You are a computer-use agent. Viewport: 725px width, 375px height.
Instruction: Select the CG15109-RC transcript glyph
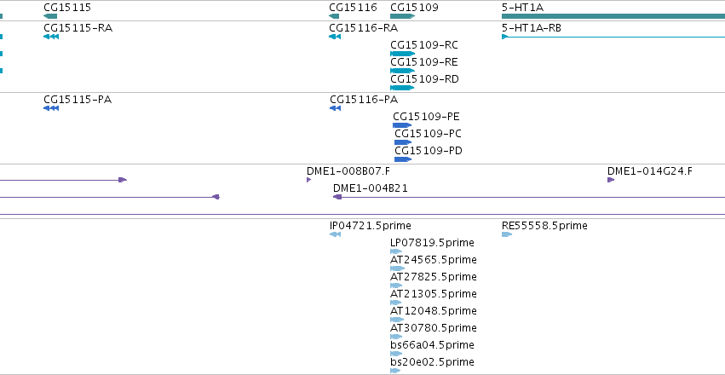(403, 54)
